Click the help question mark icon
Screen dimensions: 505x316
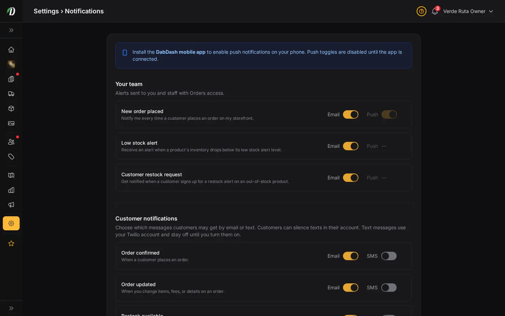(422, 11)
